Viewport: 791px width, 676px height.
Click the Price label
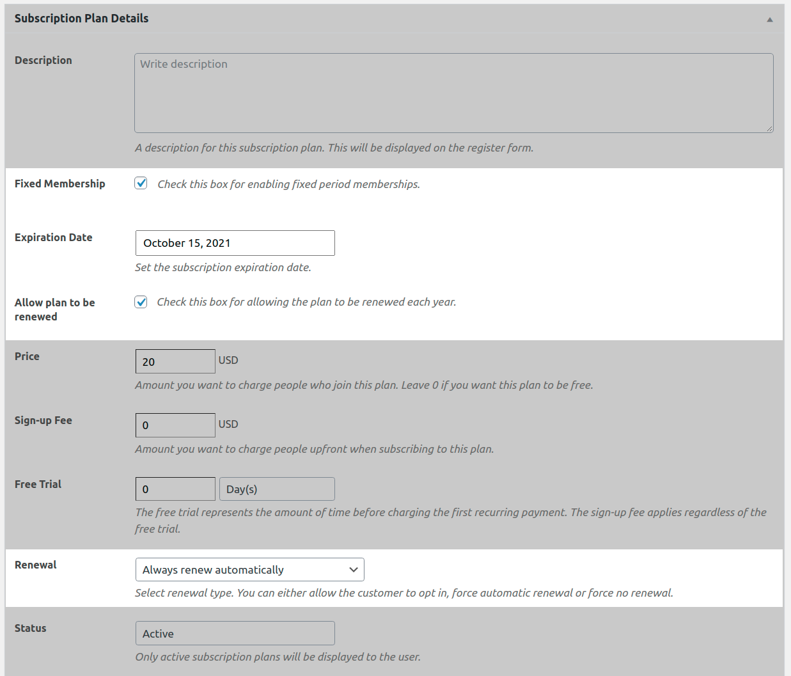click(x=27, y=356)
